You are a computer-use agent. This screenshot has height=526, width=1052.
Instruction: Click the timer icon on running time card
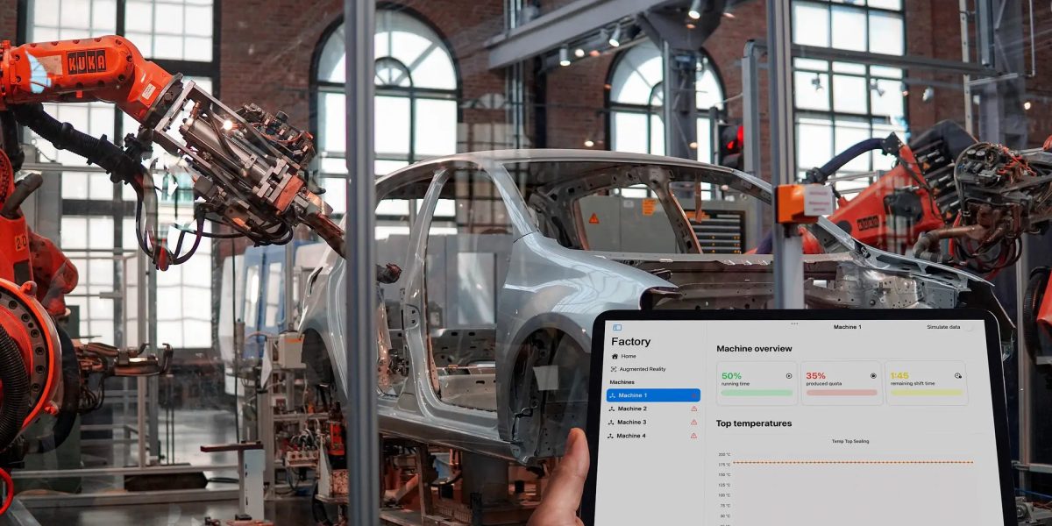tap(788, 376)
